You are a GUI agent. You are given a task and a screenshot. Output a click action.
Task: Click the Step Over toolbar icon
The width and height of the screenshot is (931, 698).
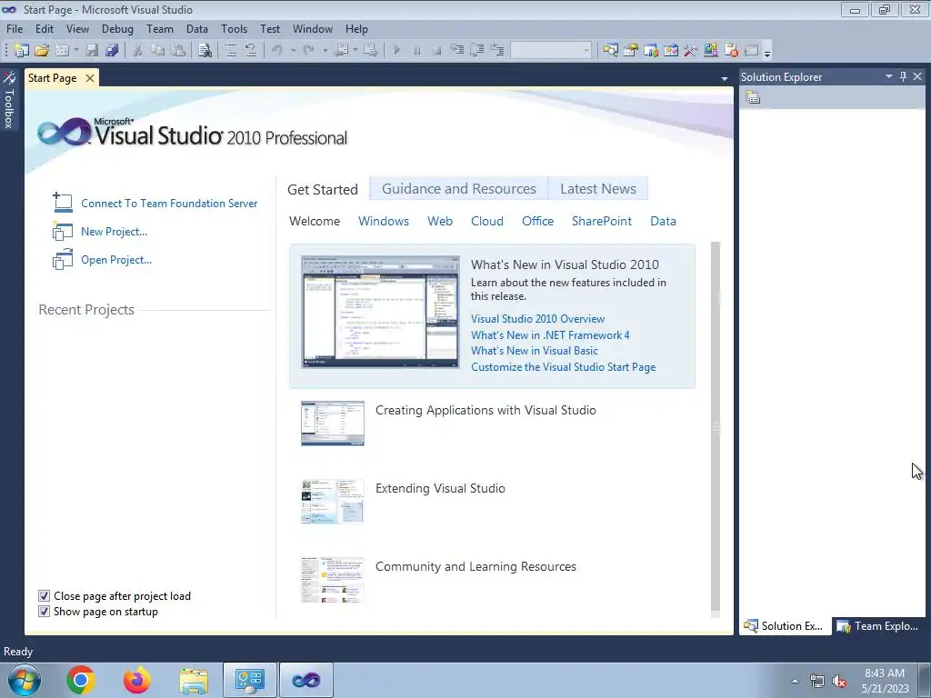(476, 51)
